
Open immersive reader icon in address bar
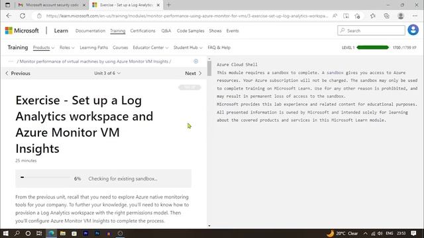point(346,16)
